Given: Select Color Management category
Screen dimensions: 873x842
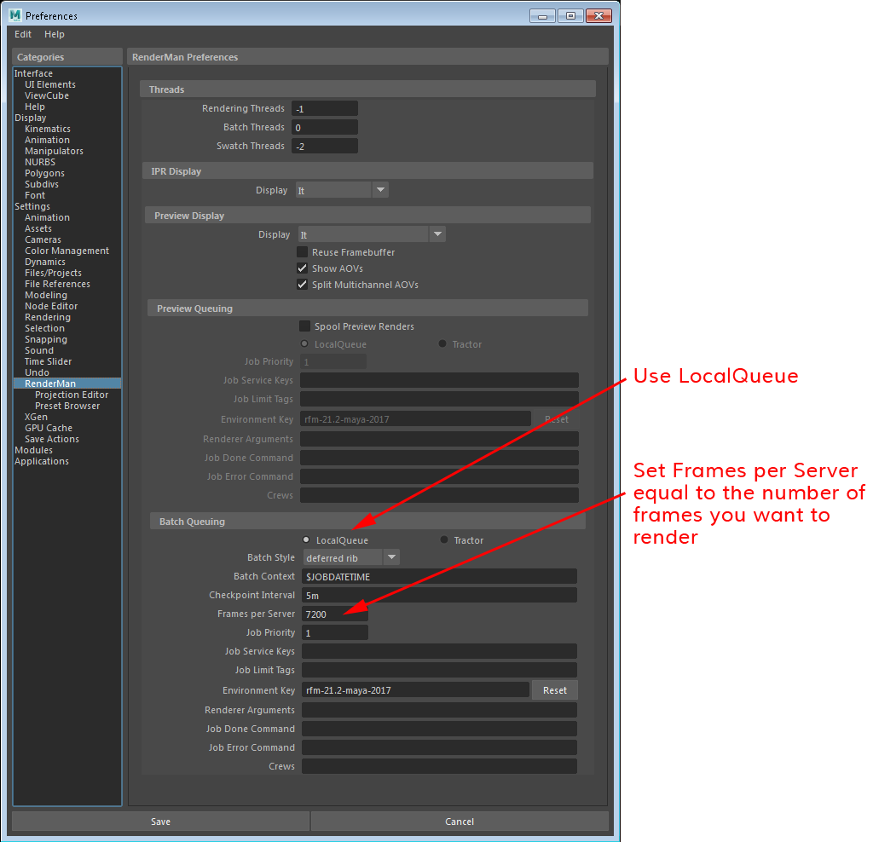Looking at the screenshot, I should [66, 251].
